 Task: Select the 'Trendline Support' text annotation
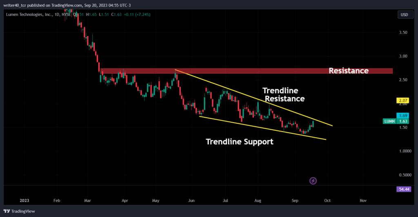(x=239, y=141)
